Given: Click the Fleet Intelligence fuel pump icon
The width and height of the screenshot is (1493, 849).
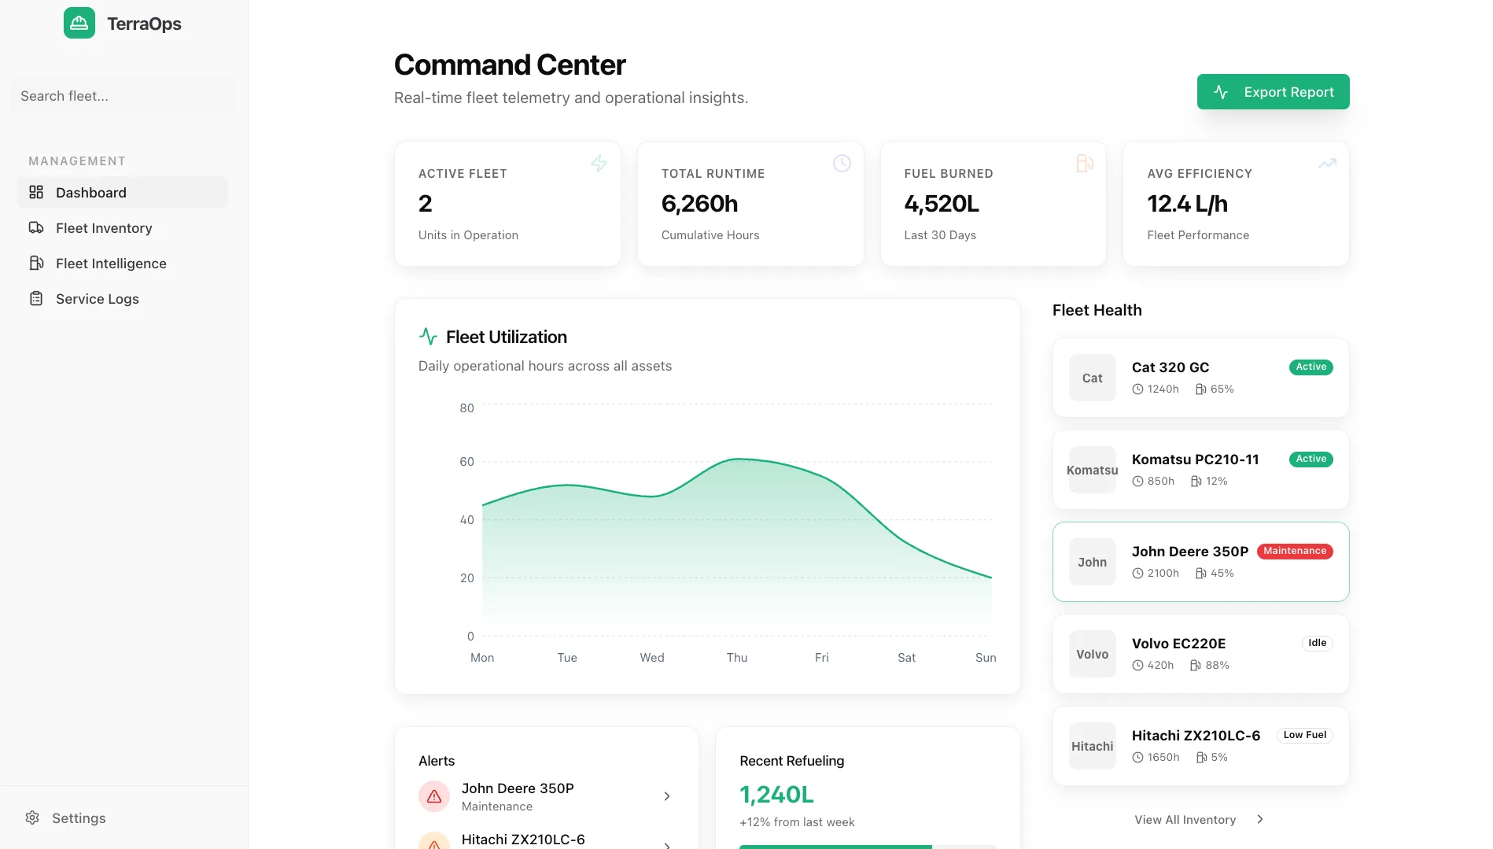Looking at the screenshot, I should (x=36, y=264).
